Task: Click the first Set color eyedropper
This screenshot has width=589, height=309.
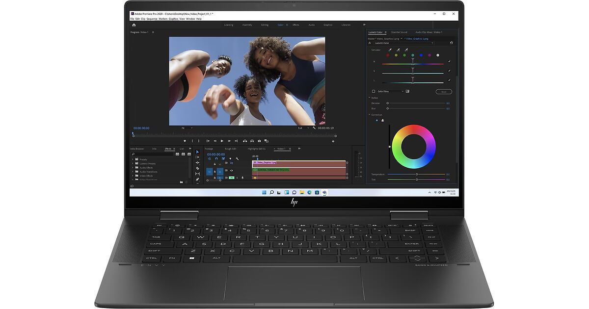Action: click(390, 50)
